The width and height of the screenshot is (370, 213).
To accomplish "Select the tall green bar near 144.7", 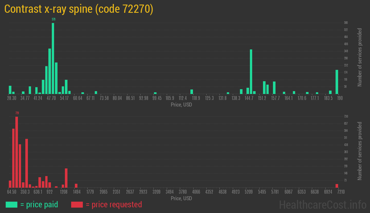I will (x=251, y=72).
